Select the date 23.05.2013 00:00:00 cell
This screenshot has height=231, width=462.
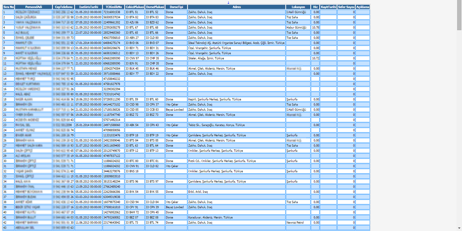click(x=89, y=17)
